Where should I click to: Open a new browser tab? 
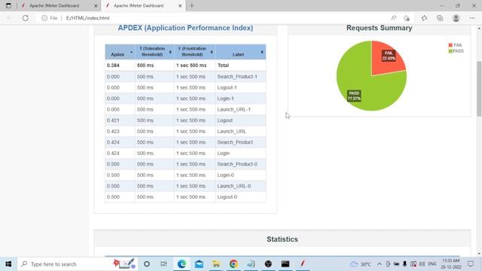coord(192,5)
